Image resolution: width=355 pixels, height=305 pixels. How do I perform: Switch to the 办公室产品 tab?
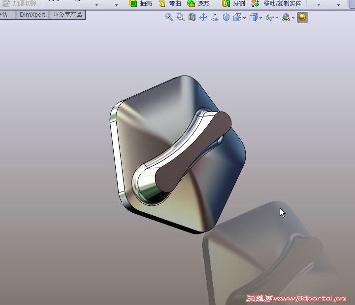[67, 15]
